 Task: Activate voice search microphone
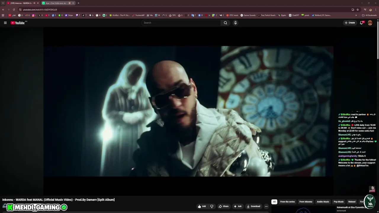[x=235, y=23]
